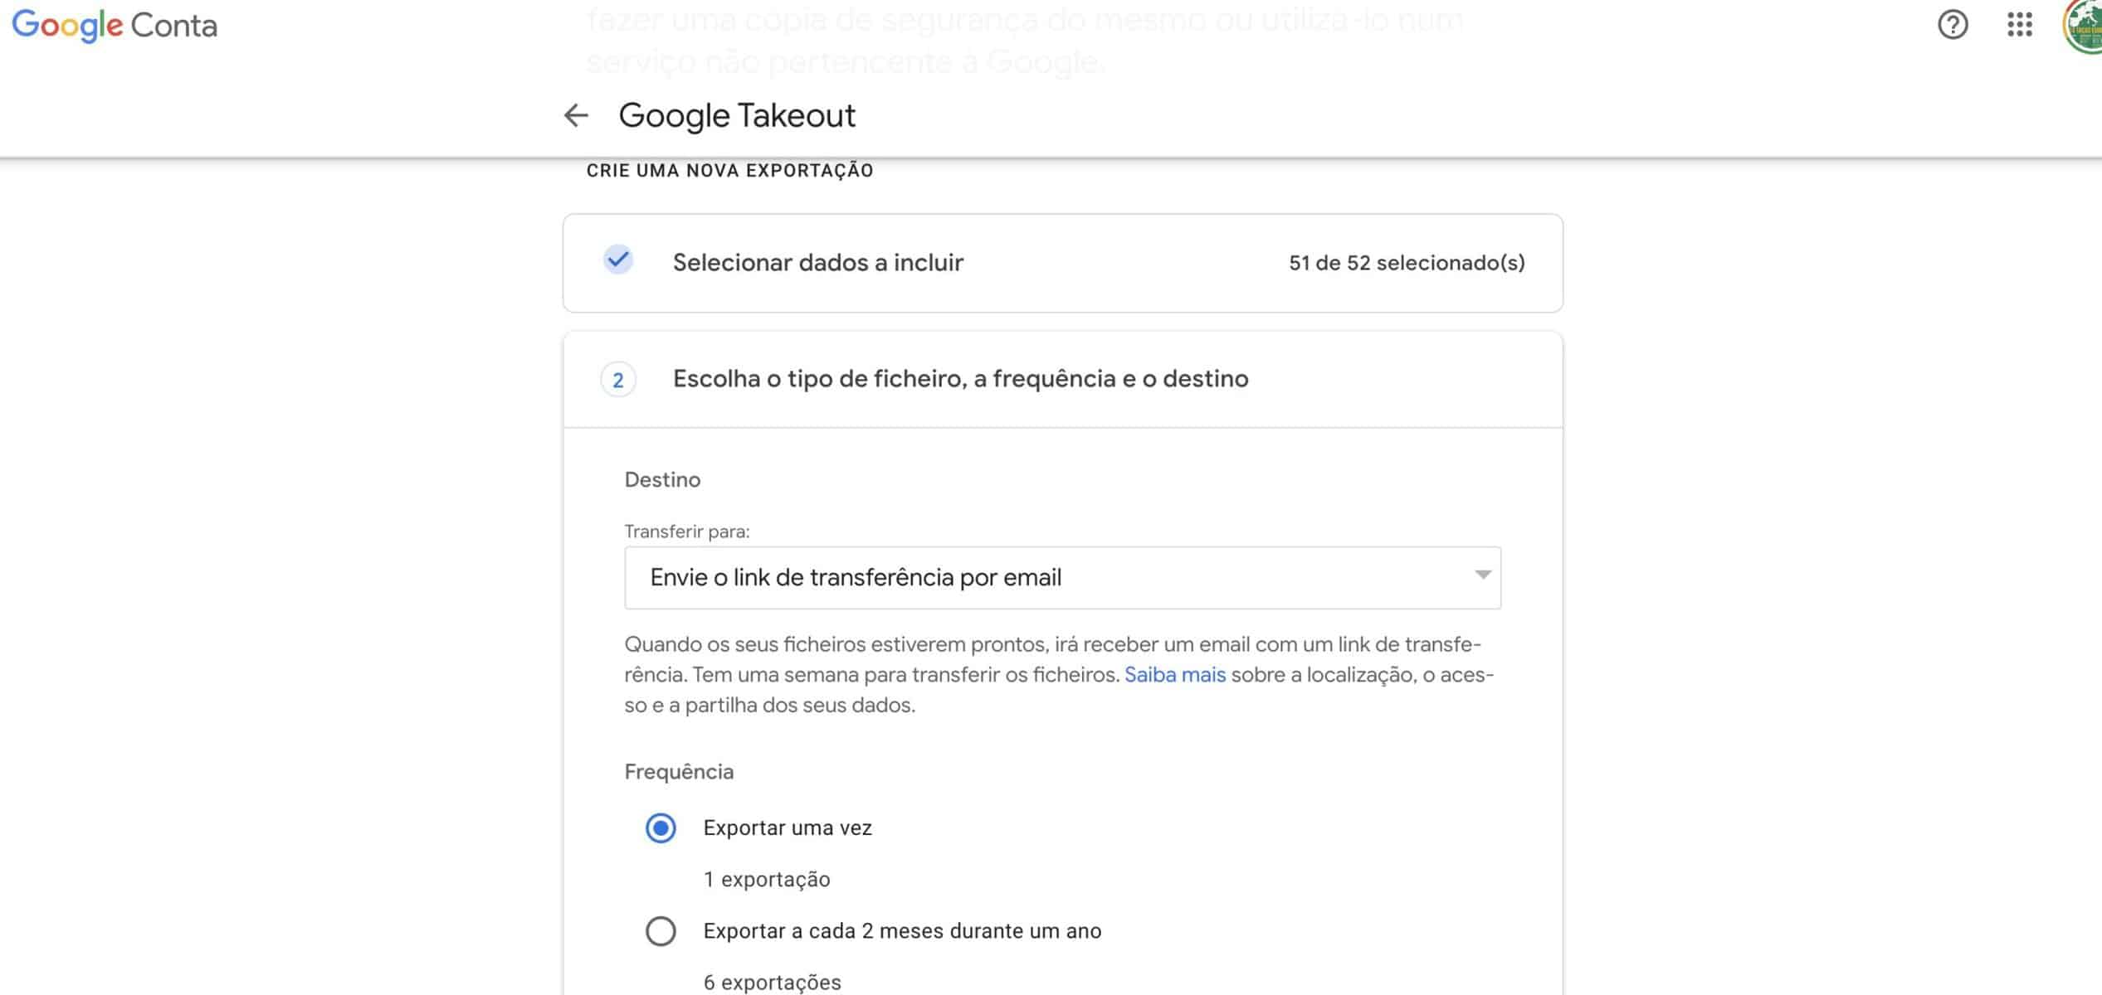Screen dimensions: 2102x995
Task: Click 51 de 52 selecionado(s) text
Action: point(1407,263)
